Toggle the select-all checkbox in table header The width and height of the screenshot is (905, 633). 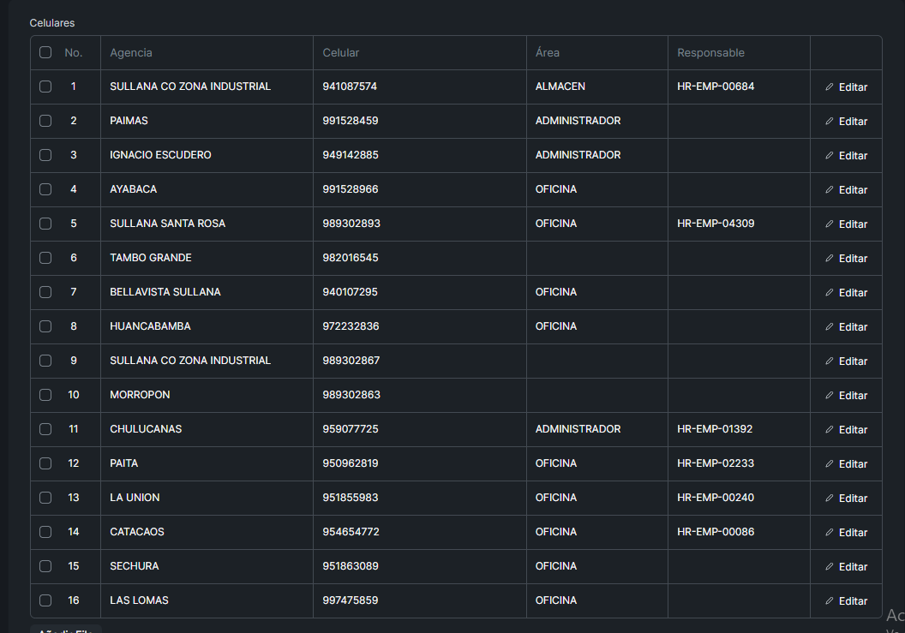45,52
